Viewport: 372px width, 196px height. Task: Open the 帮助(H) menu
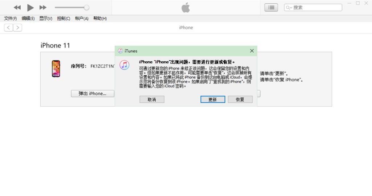[100, 19]
